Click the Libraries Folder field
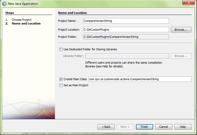 127,56
